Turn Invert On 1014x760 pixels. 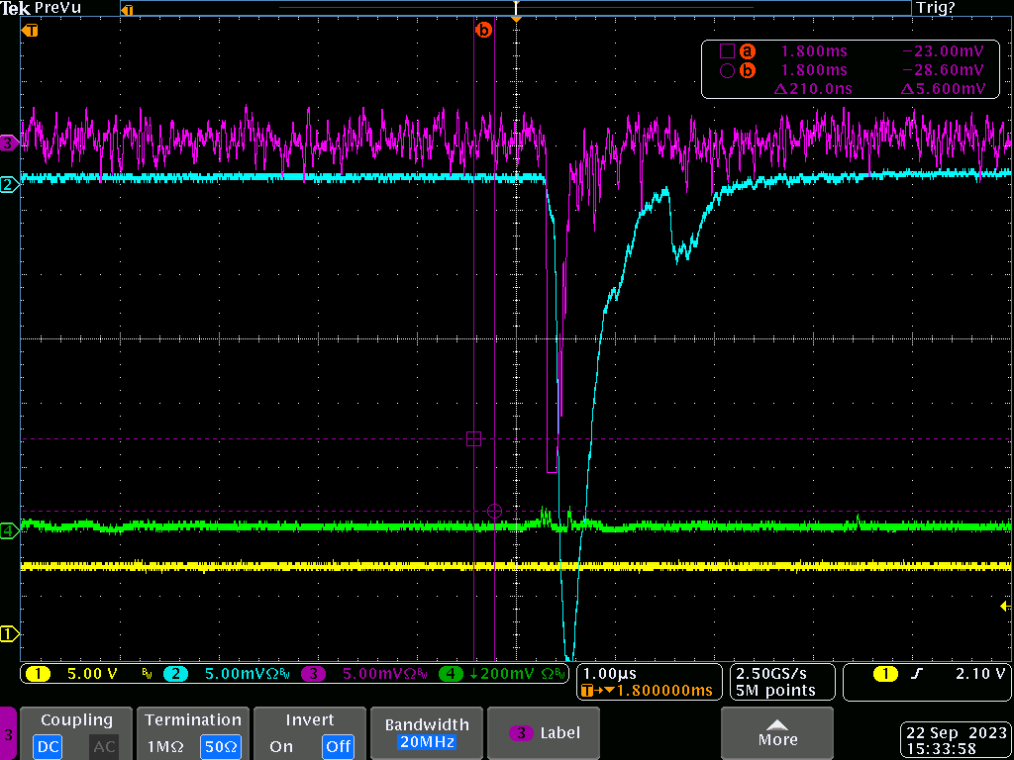coord(281,746)
